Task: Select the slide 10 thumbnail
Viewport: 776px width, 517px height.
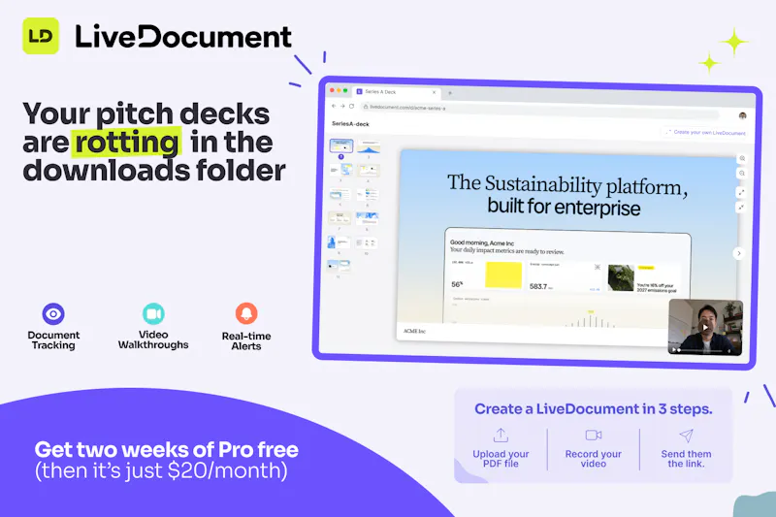Action: (x=367, y=242)
